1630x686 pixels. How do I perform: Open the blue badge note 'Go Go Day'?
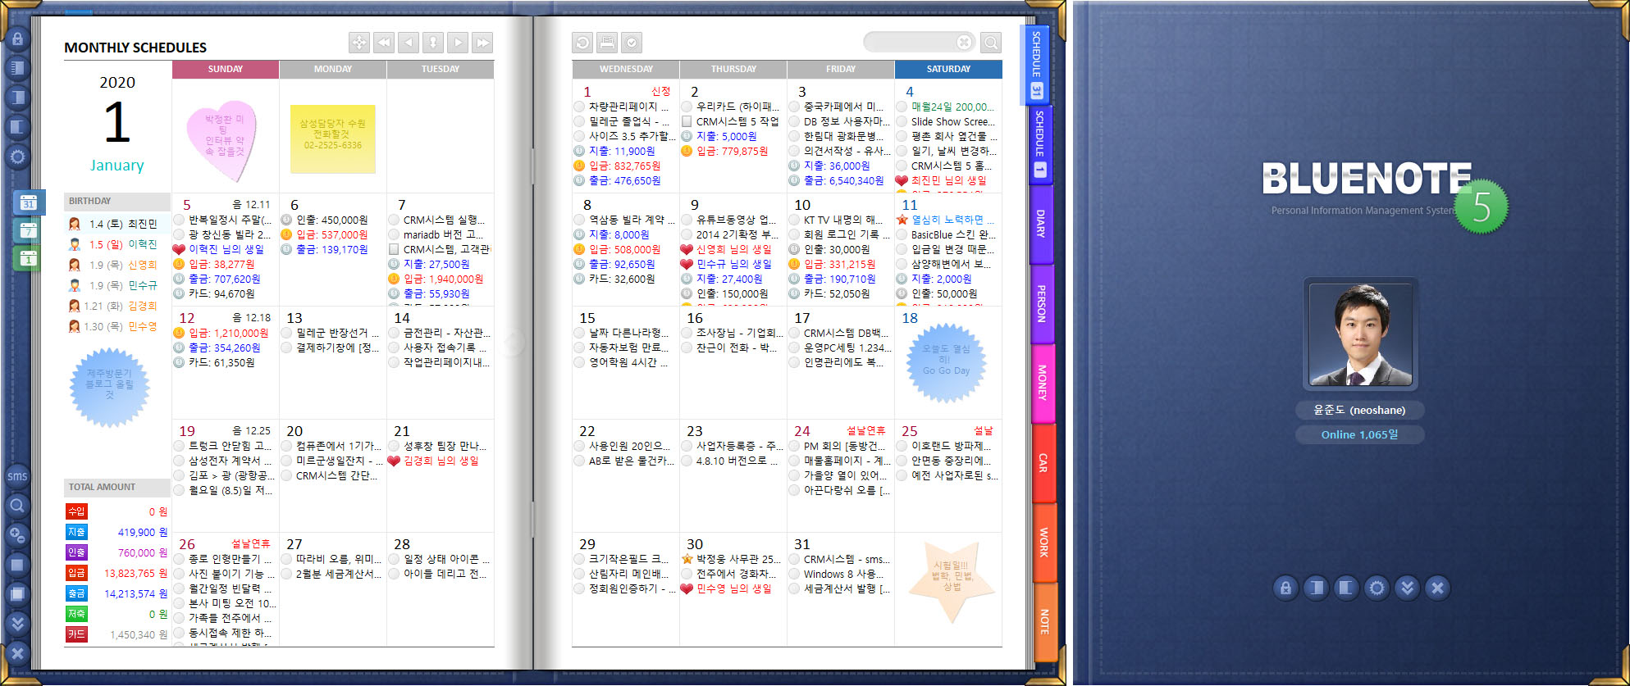946,363
